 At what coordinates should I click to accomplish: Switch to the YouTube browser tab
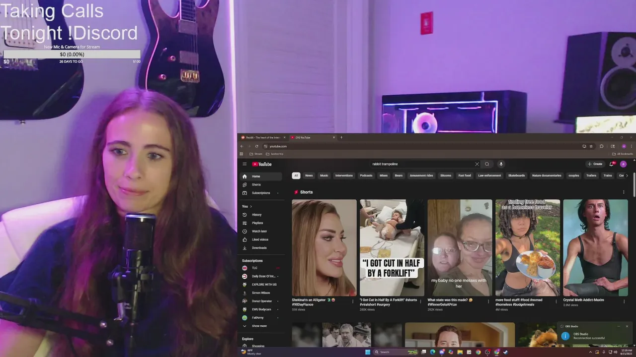pyautogui.click(x=313, y=137)
